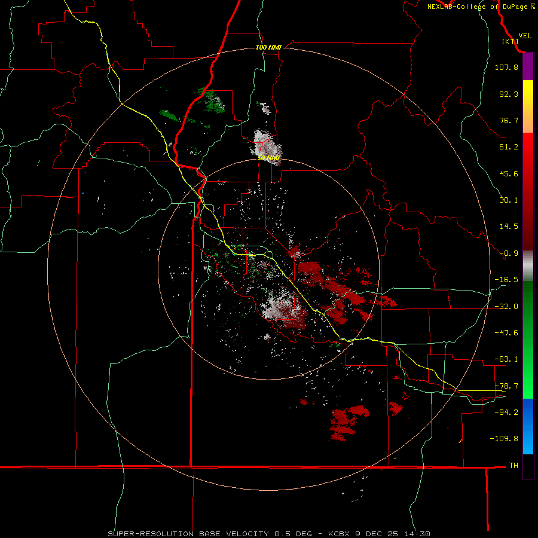Viewport: 538px width, 538px height.
Task: Click the -63.1 velocity scale value
Action: click(x=506, y=359)
